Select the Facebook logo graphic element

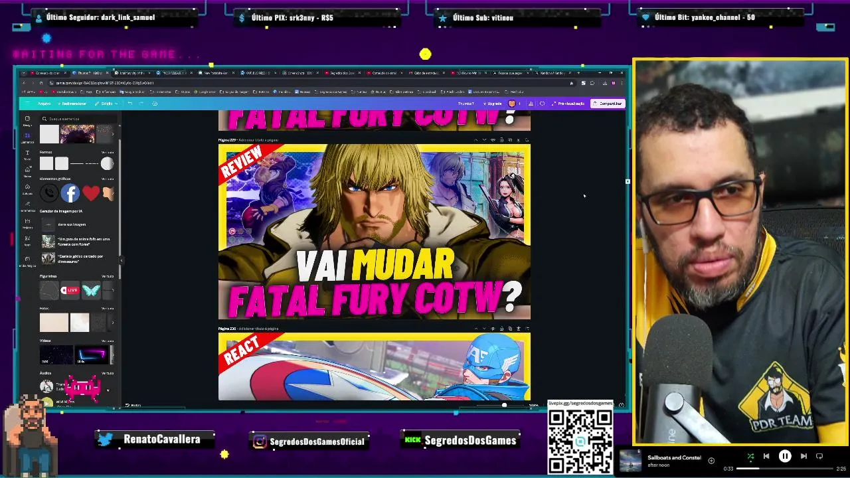click(70, 193)
